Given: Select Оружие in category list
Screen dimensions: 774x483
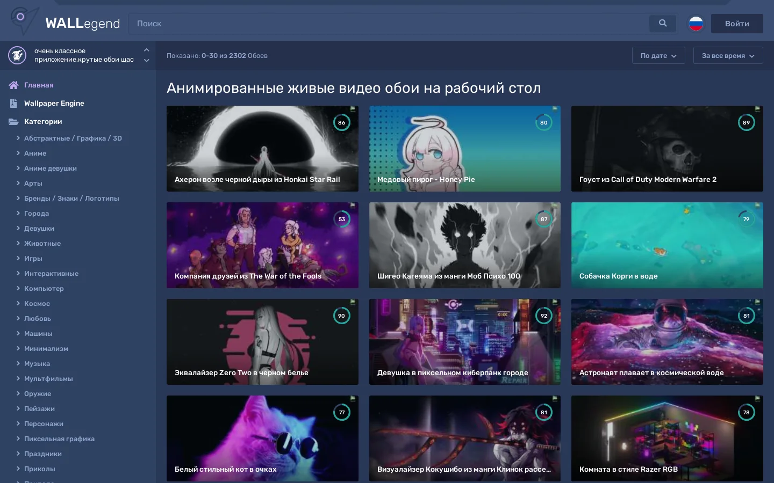Looking at the screenshot, I should coord(38,393).
